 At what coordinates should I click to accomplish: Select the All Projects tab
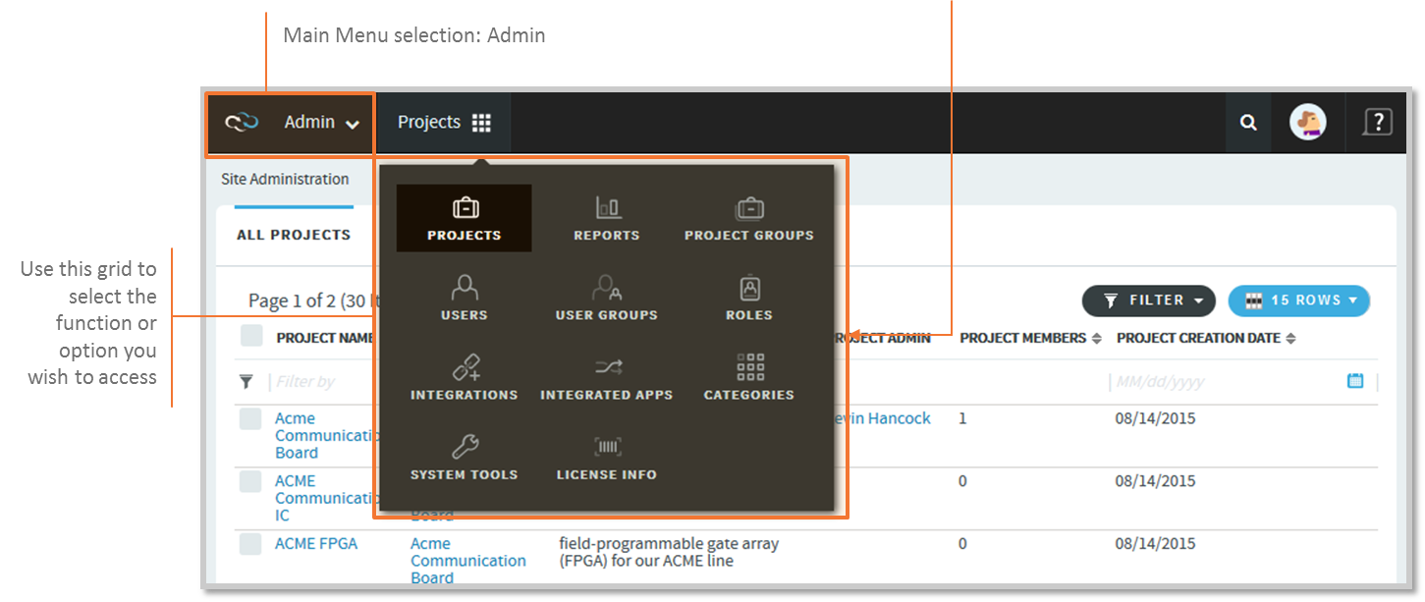click(x=294, y=235)
